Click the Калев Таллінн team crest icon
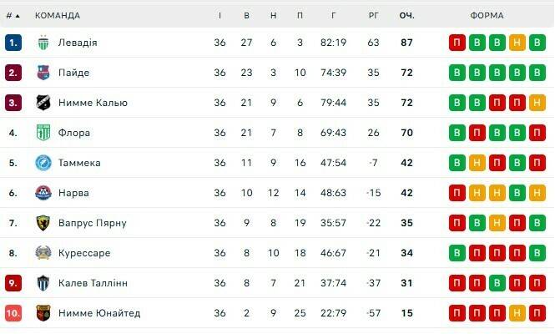This screenshot has width=555, height=334. pos(44,283)
